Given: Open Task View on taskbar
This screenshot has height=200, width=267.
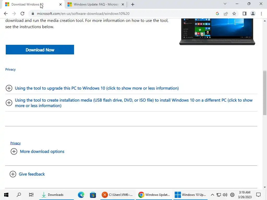Looking at the screenshot, I should coord(31,195).
